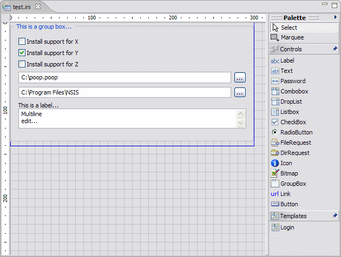341x257 pixels.
Task: Uncheck Install support for Y
Action: click(22, 53)
